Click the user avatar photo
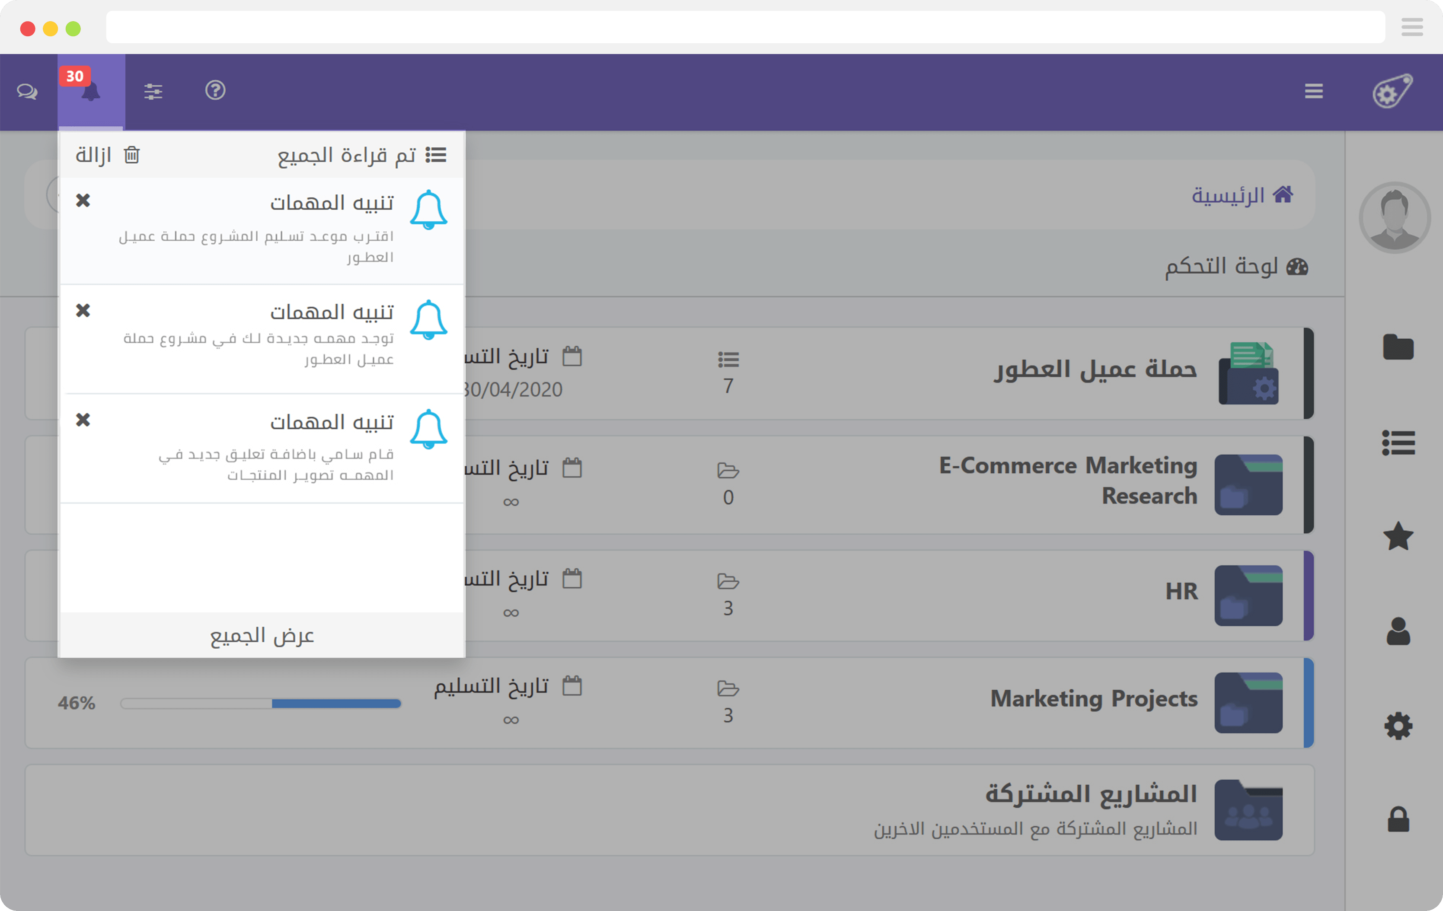The image size is (1443, 911). point(1395,217)
